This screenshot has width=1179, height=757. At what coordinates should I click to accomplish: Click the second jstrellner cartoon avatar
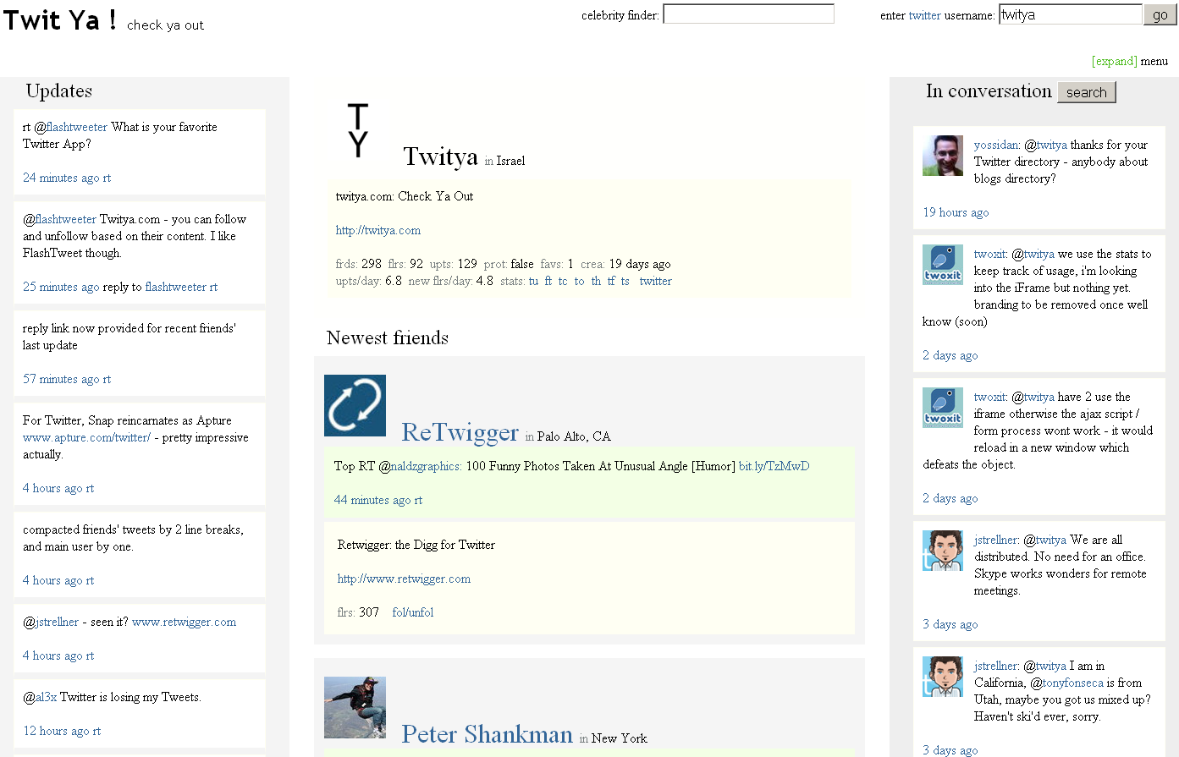[943, 677]
